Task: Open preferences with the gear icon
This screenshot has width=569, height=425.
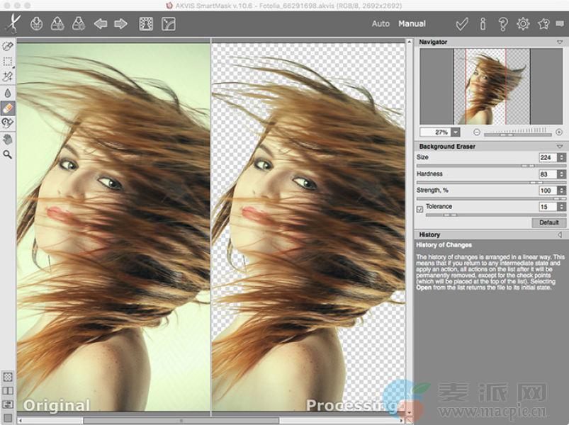Action: [x=523, y=24]
